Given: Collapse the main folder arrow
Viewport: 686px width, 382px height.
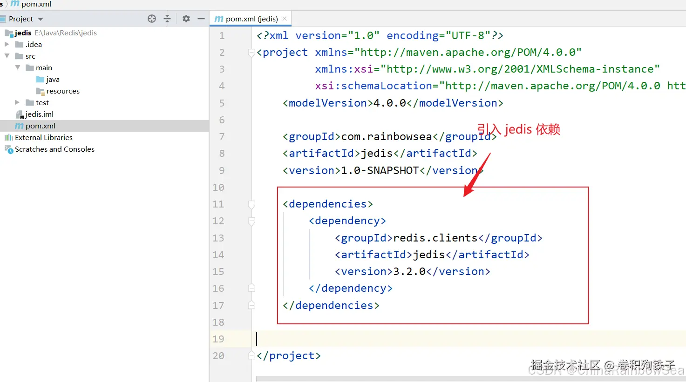Looking at the screenshot, I should [x=18, y=67].
